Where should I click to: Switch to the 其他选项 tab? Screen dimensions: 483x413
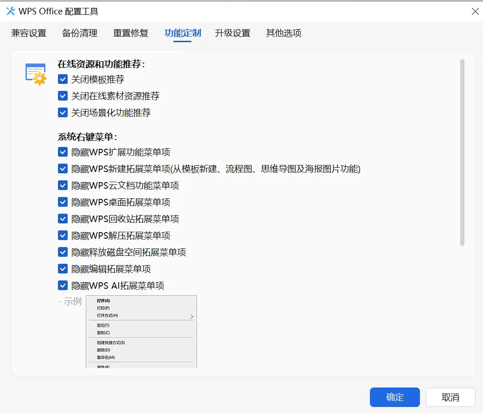click(284, 33)
